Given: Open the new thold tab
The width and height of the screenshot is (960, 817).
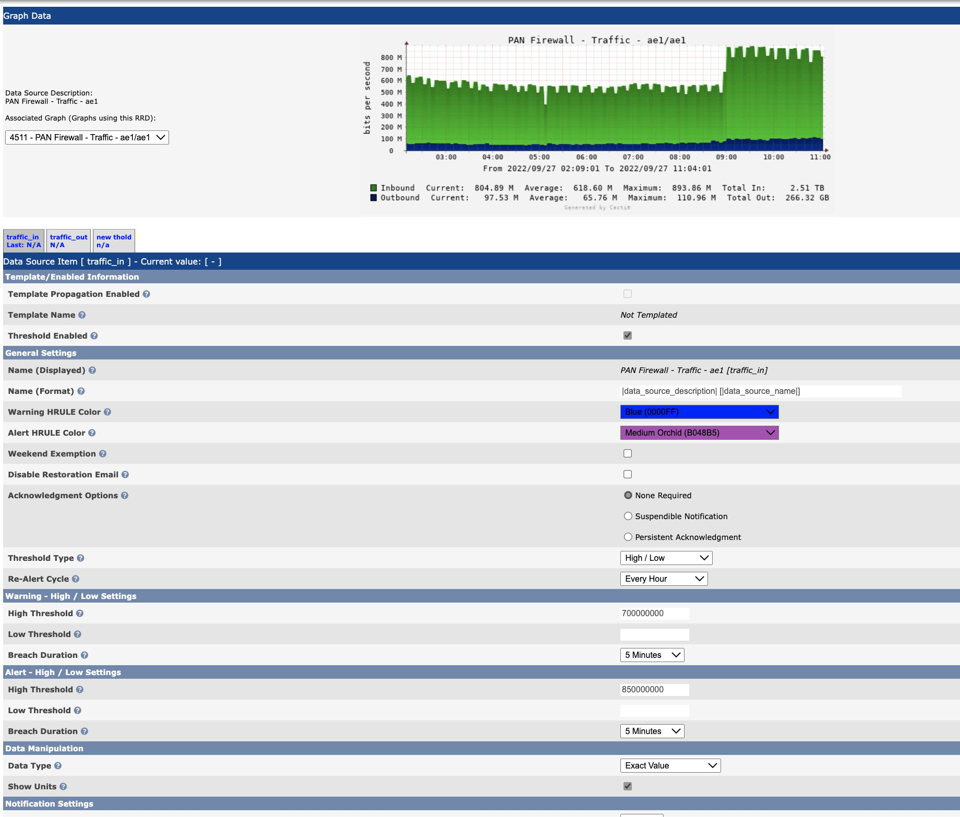Looking at the screenshot, I should click(x=114, y=241).
